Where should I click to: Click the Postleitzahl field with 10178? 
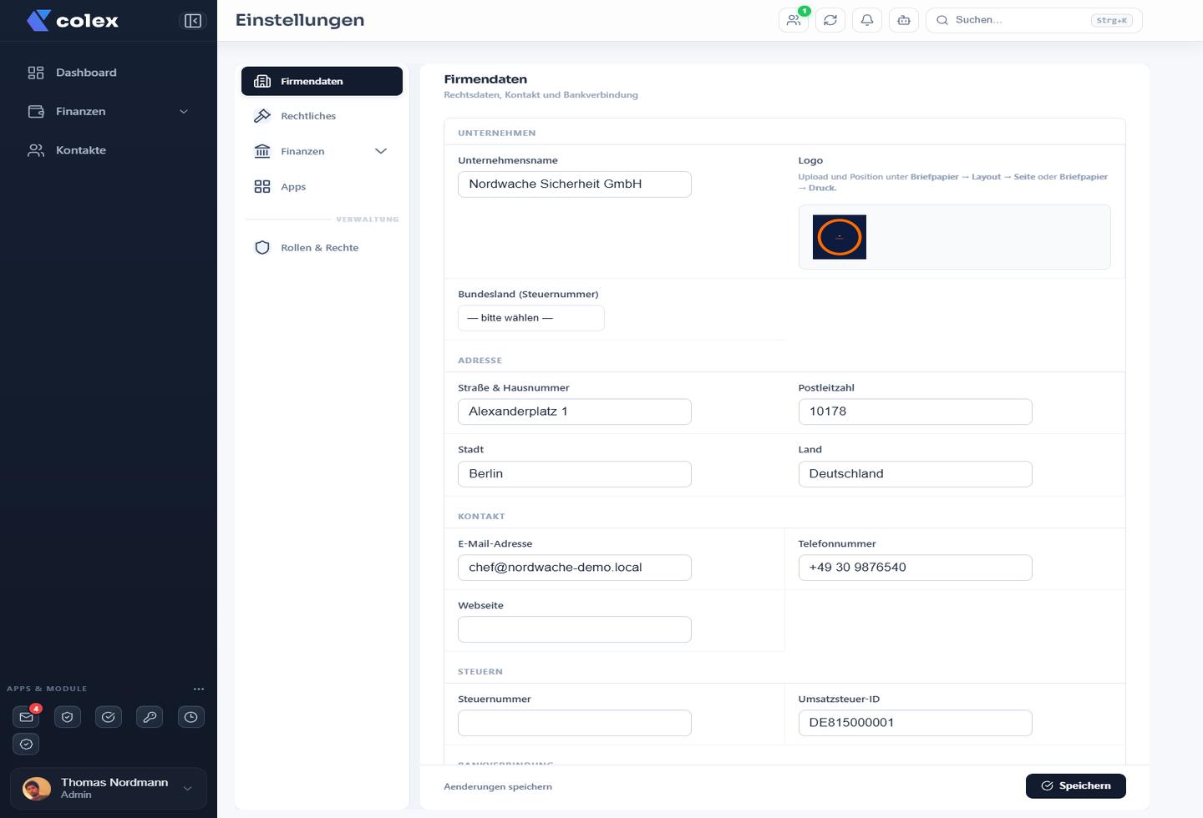915,412
